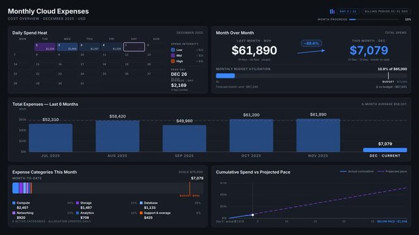Click the 6-month average label
Viewport: 419px width, 235px height.
point(384,104)
